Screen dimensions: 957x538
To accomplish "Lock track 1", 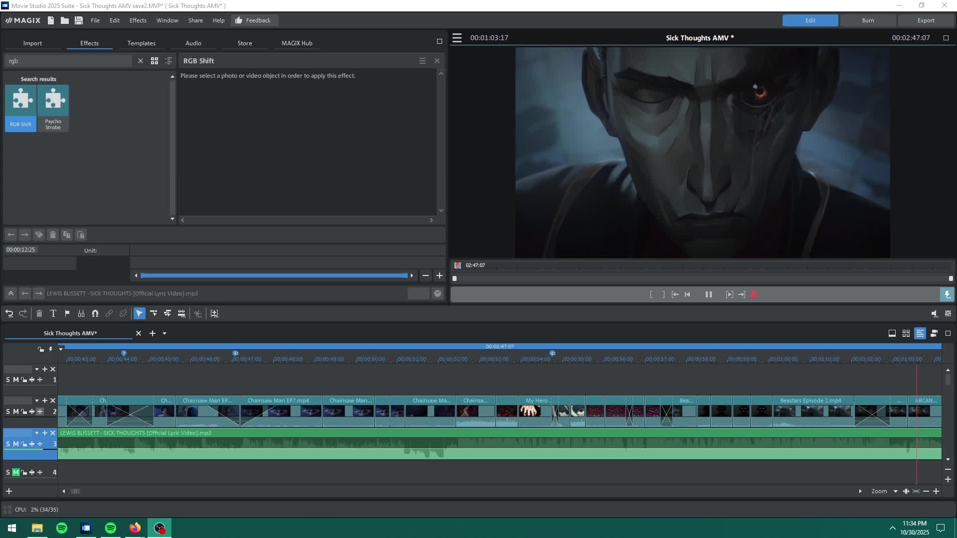I will pos(24,380).
